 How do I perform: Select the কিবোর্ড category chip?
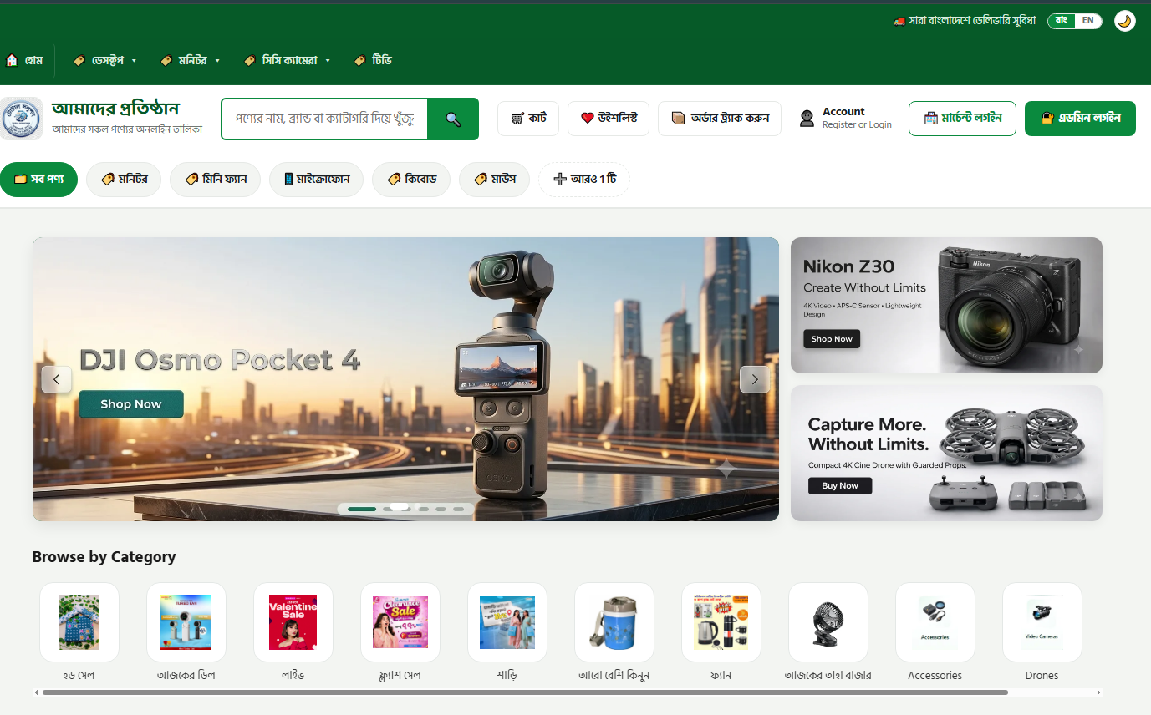click(x=411, y=180)
